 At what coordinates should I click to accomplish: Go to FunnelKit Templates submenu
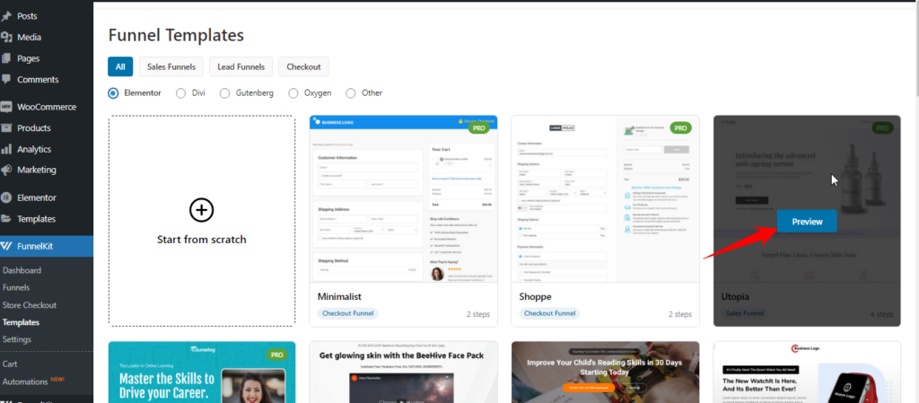point(21,322)
